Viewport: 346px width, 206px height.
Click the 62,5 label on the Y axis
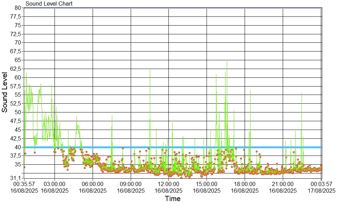pyautogui.click(x=17, y=69)
